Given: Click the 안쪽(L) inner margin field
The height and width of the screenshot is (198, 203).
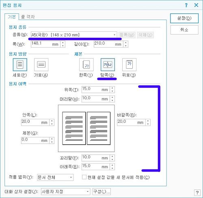Looking at the screenshot, I should point(35,122).
